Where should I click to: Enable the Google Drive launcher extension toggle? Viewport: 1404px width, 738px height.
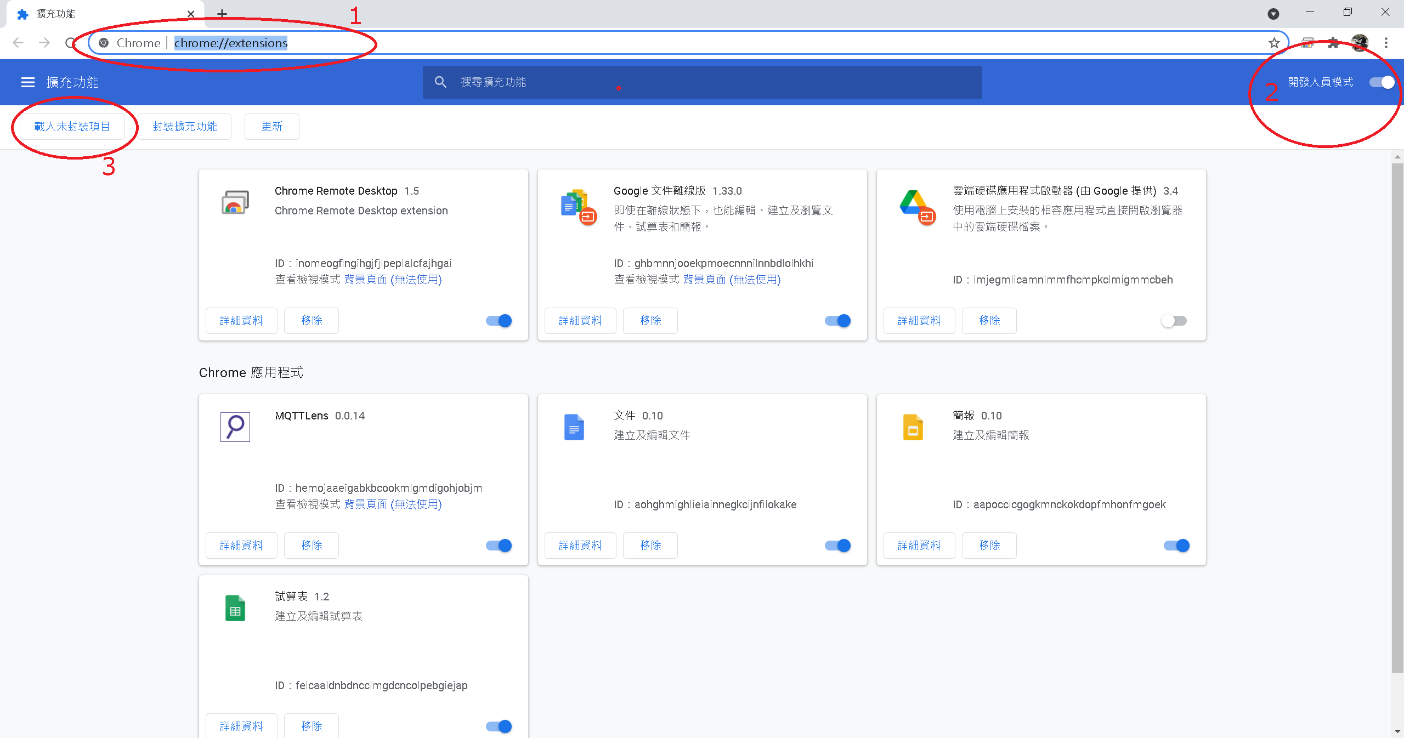coord(1174,321)
